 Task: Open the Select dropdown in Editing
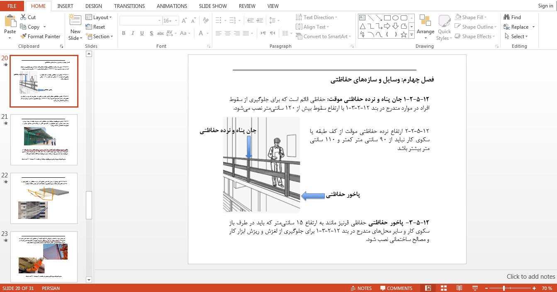(516, 37)
